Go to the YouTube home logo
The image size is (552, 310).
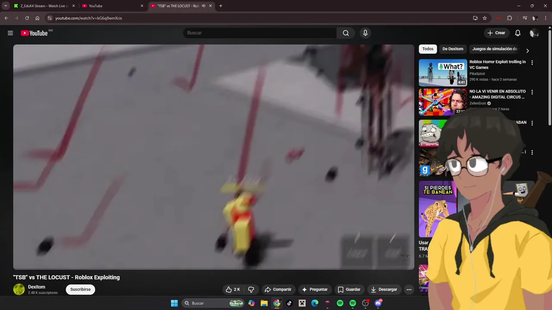34,33
